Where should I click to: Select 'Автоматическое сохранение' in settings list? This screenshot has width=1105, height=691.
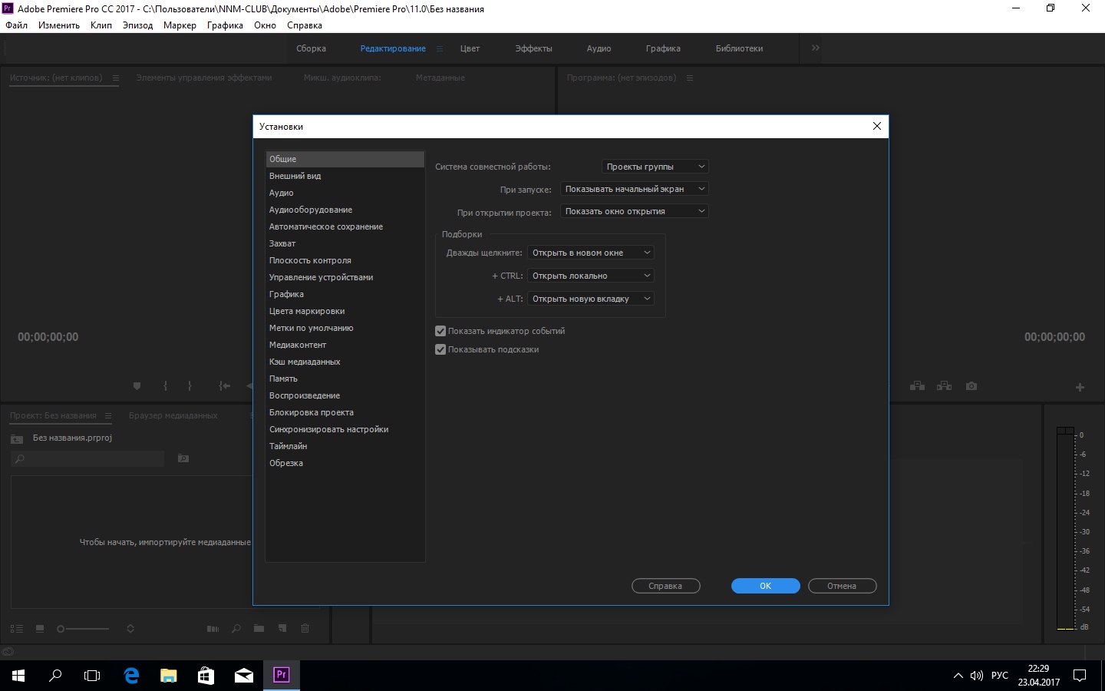325,226
